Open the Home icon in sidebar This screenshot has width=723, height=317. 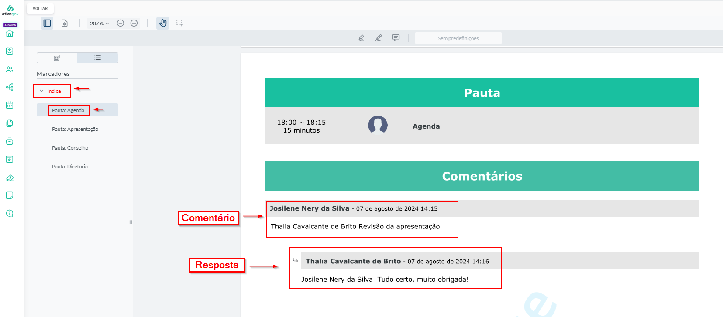coord(10,34)
